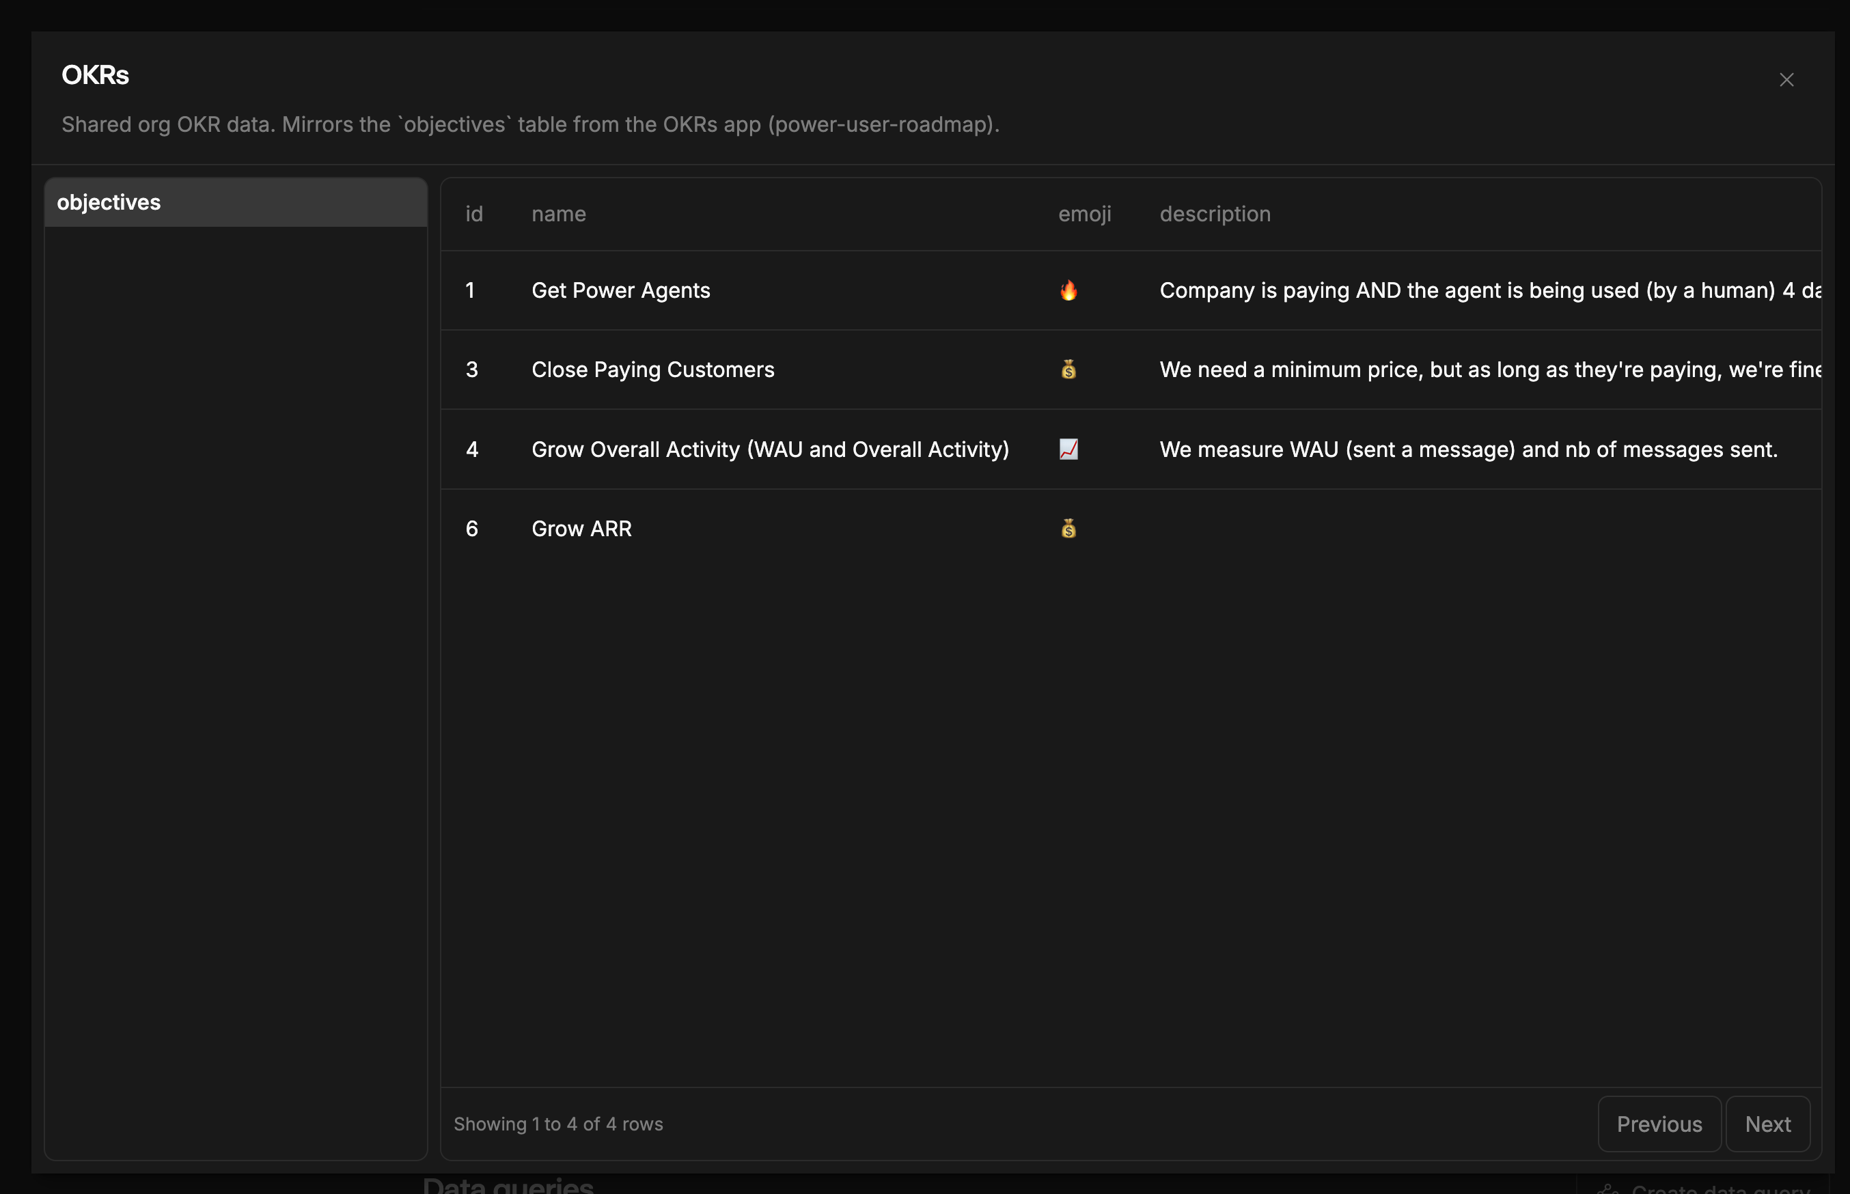Screen dimensions: 1850x1194
Task: Click the money bag emoji in Close Paying Customers row
Action: click(1068, 370)
